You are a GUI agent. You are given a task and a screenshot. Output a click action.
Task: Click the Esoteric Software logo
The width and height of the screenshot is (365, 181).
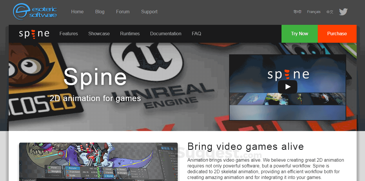[35, 12]
